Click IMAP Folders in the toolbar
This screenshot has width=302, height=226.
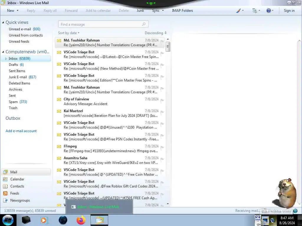[x=182, y=11]
